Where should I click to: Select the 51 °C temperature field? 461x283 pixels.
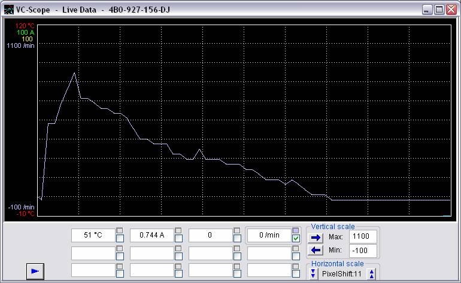(x=93, y=235)
